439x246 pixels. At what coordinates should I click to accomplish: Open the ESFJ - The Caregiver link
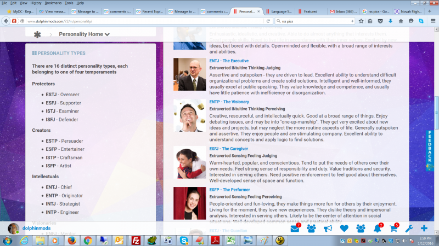(x=228, y=149)
